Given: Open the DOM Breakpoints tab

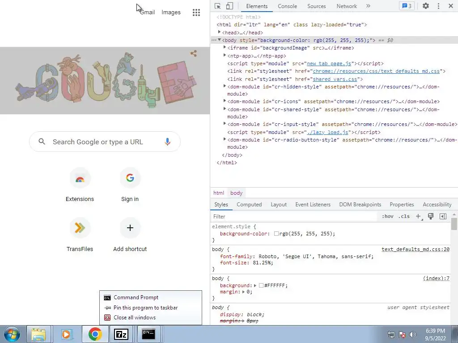Looking at the screenshot, I should pyautogui.click(x=360, y=205).
